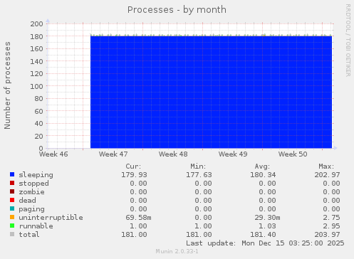Click the 'dead' legend label
The height and width of the screenshot is (259, 354).
pos(27,201)
